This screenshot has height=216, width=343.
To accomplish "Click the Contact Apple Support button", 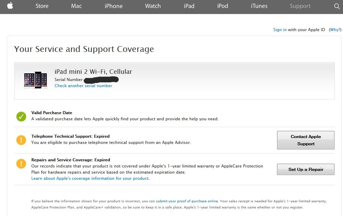I will click(x=306, y=140).
